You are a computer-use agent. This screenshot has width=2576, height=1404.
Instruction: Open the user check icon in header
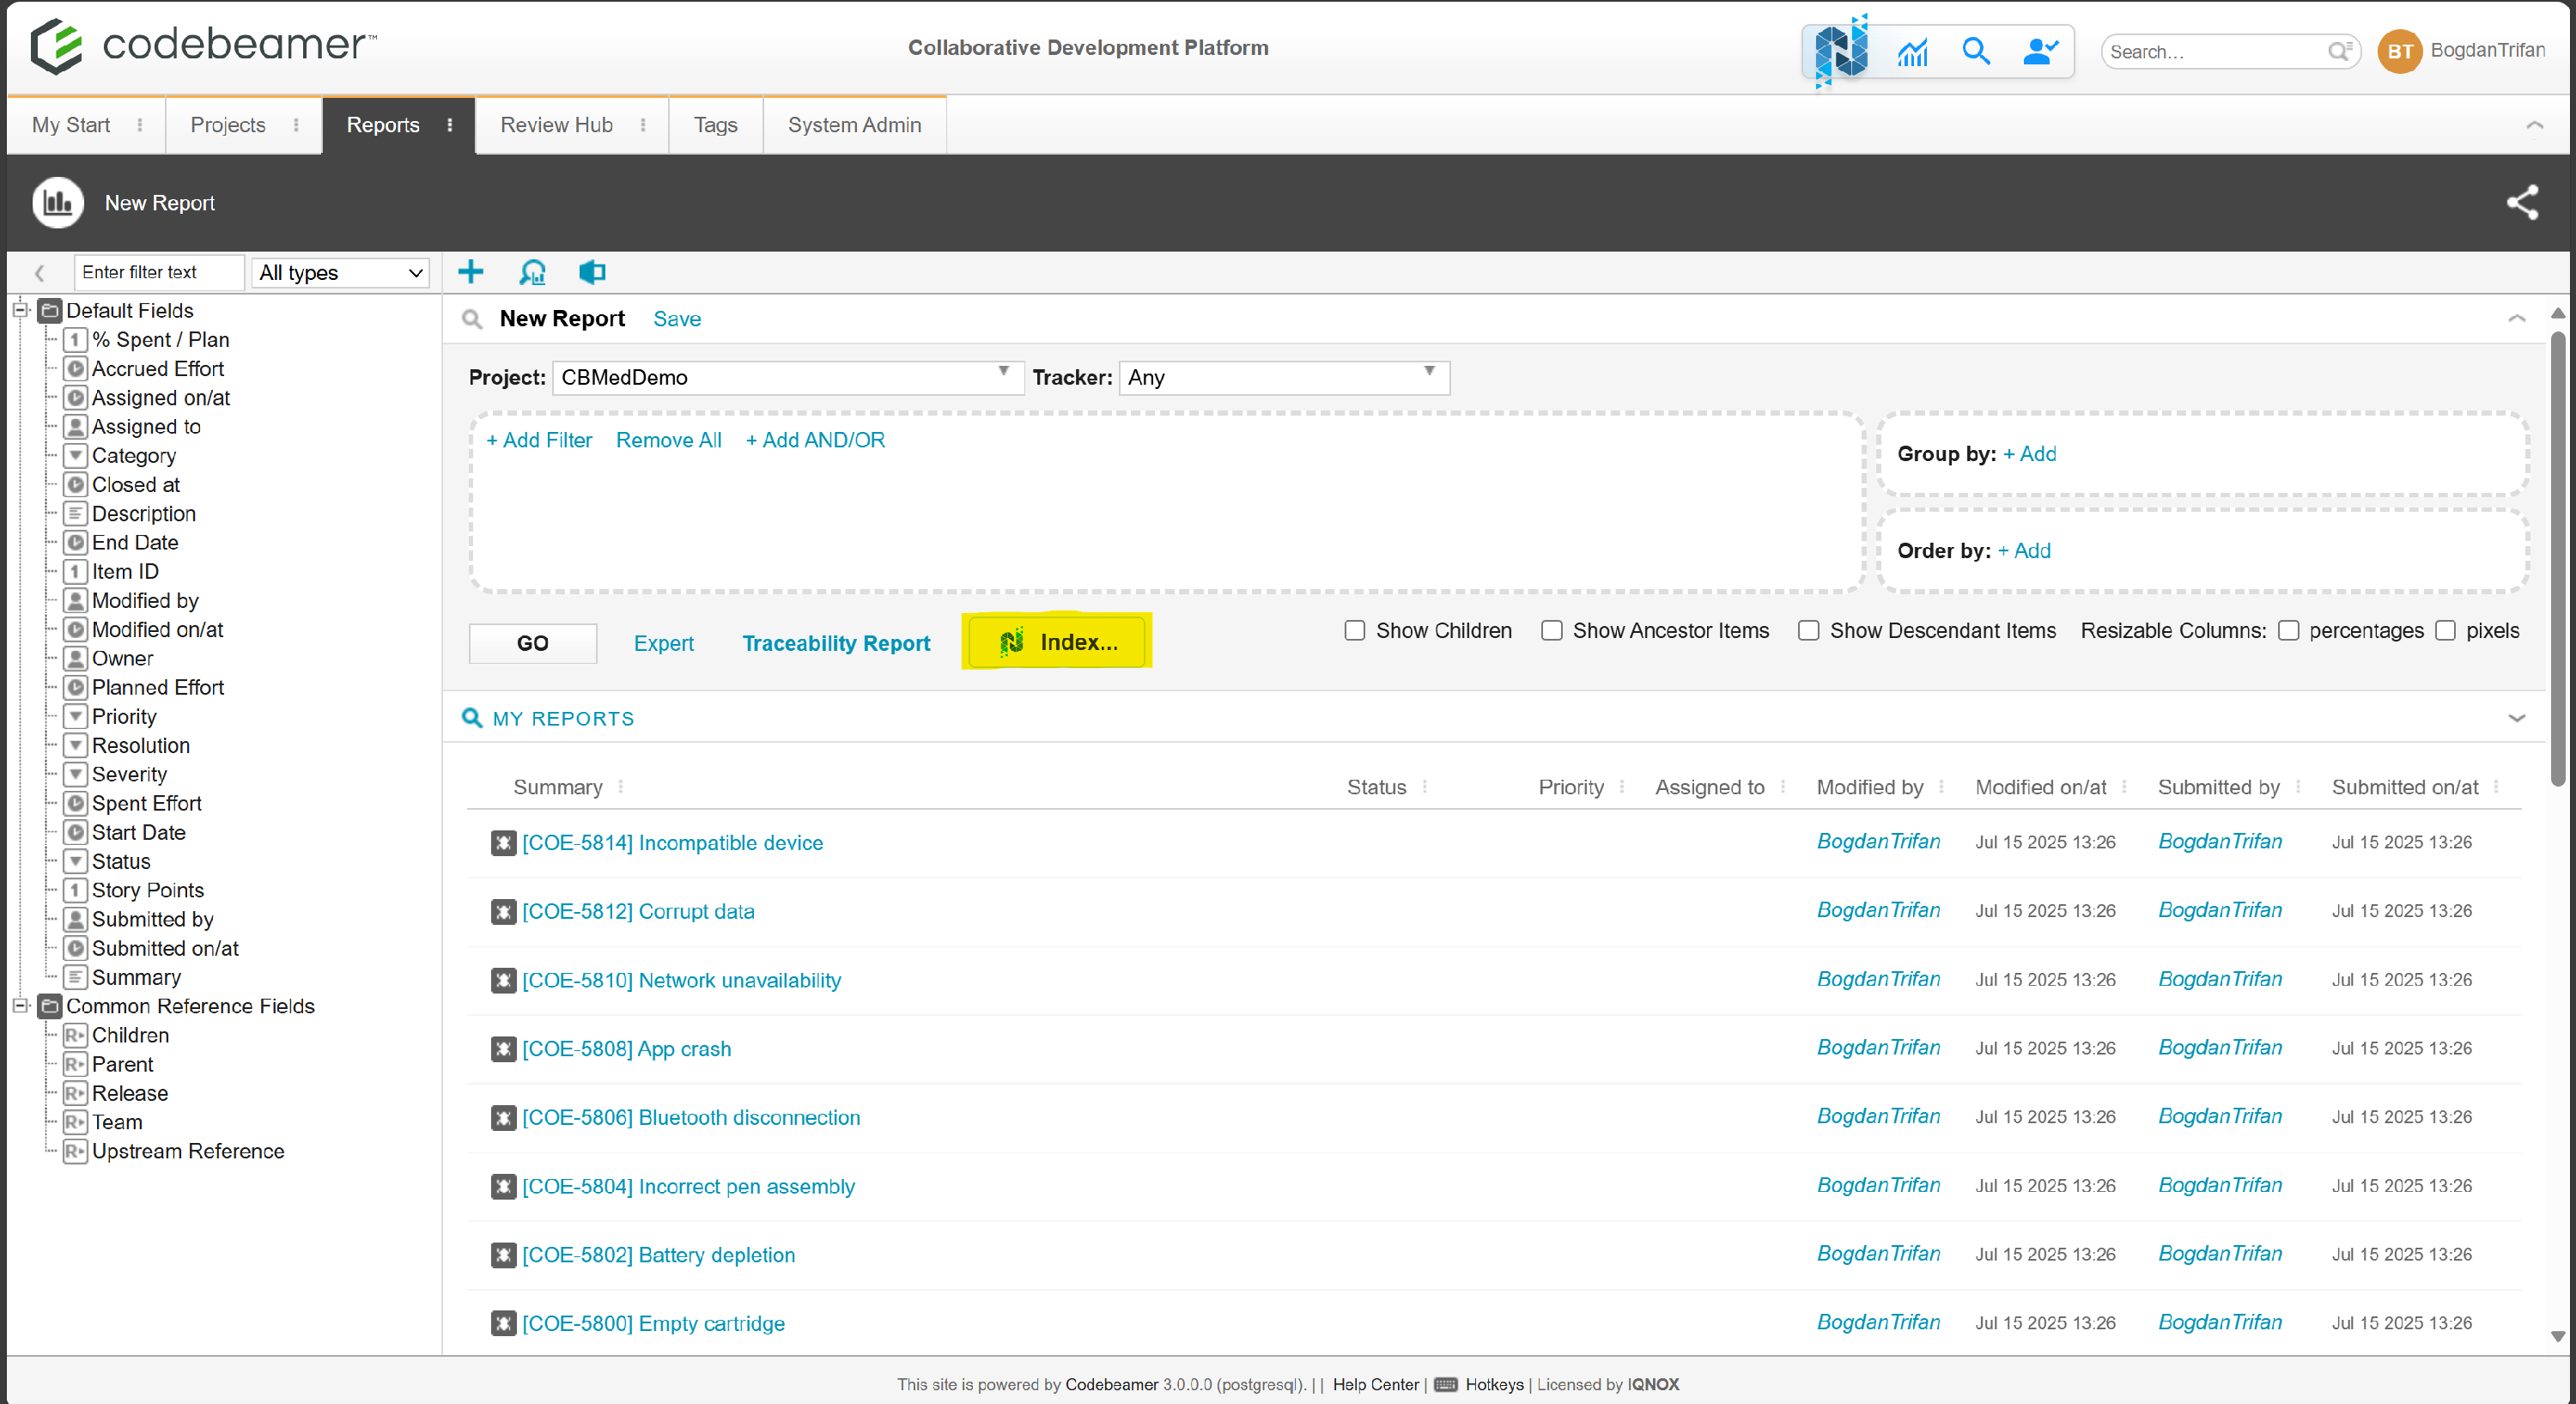point(2039,52)
